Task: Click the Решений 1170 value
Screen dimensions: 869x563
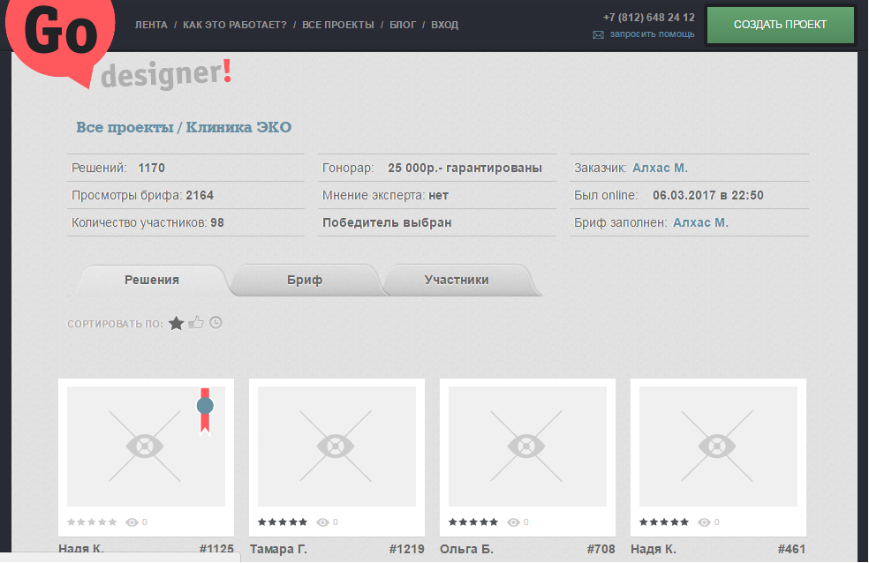Action: [x=151, y=168]
